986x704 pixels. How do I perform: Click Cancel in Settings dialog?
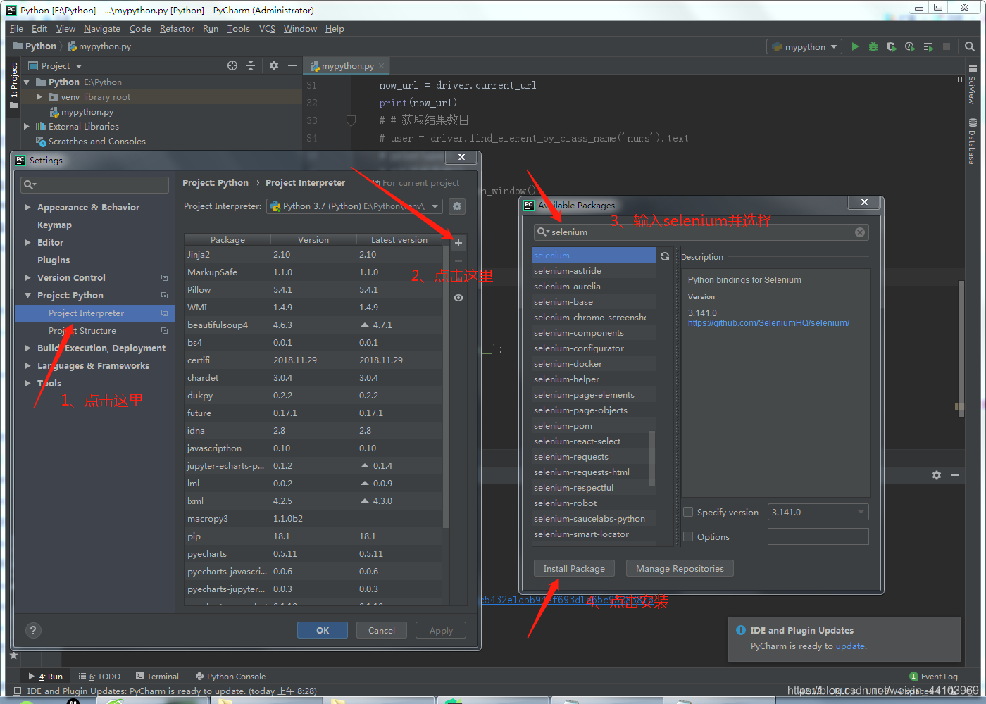[382, 630]
